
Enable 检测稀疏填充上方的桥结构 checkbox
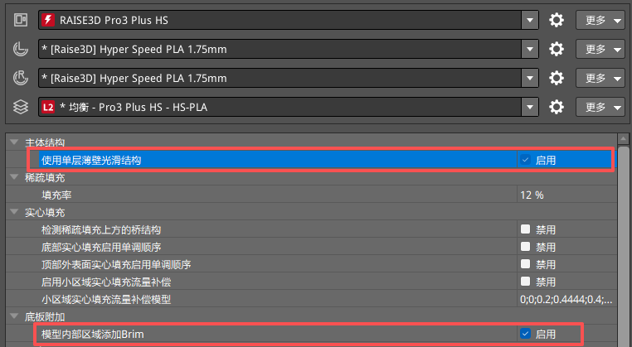pyautogui.click(x=525, y=229)
